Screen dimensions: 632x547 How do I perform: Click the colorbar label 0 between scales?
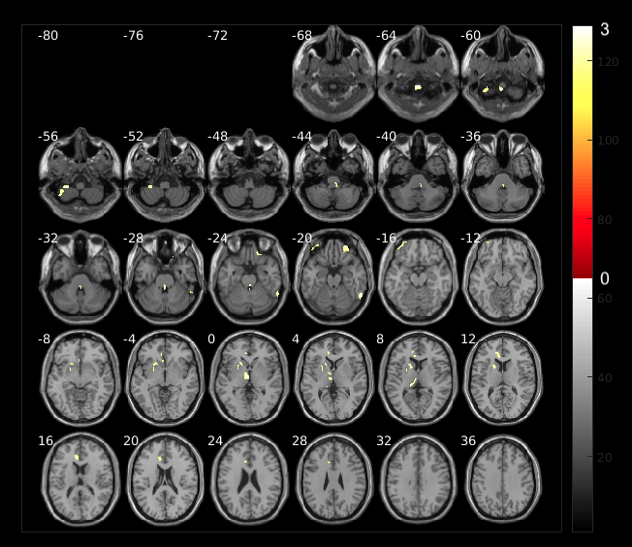tap(605, 278)
